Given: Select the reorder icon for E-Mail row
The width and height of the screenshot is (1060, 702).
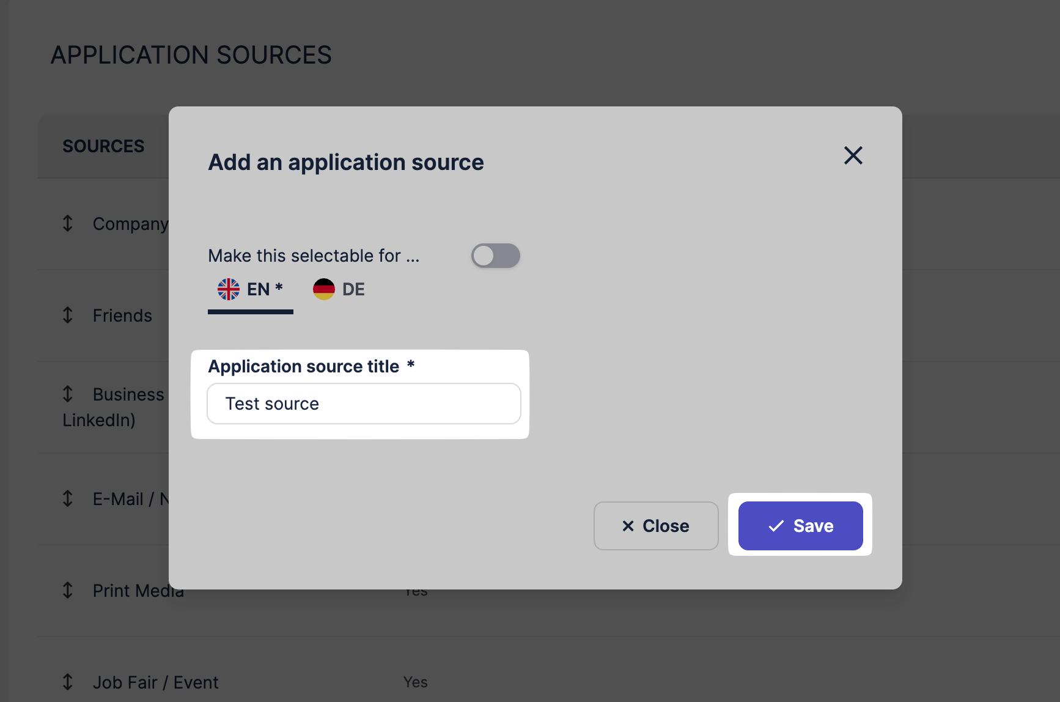Looking at the screenshot, I should 68,499.
